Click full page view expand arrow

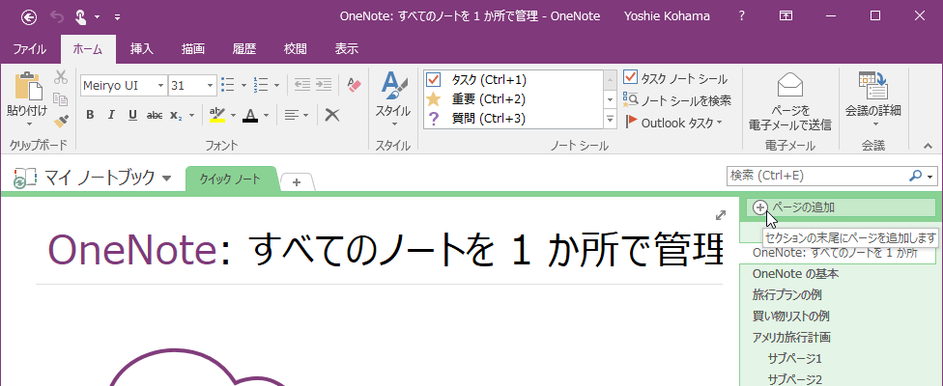click(721, 215)
